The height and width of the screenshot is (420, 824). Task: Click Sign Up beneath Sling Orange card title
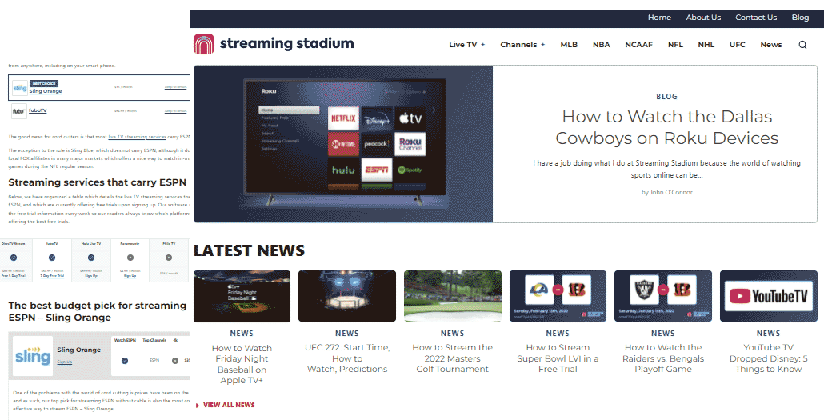pyautogui.click(x=65, y=362)
